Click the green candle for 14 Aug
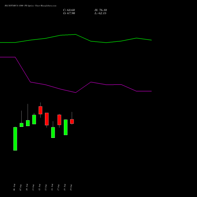 pyautogui.click(x=53, y=132)
